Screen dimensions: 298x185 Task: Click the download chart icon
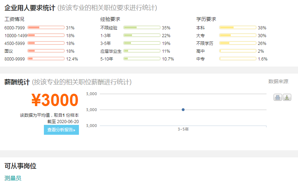287,97
